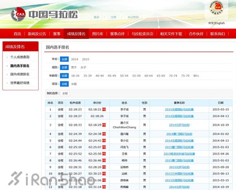Image resolution: width=236 pixels, height=190 pixels.
Task: Click the PB badge beside 02:25:50
Action: (104, 154)
